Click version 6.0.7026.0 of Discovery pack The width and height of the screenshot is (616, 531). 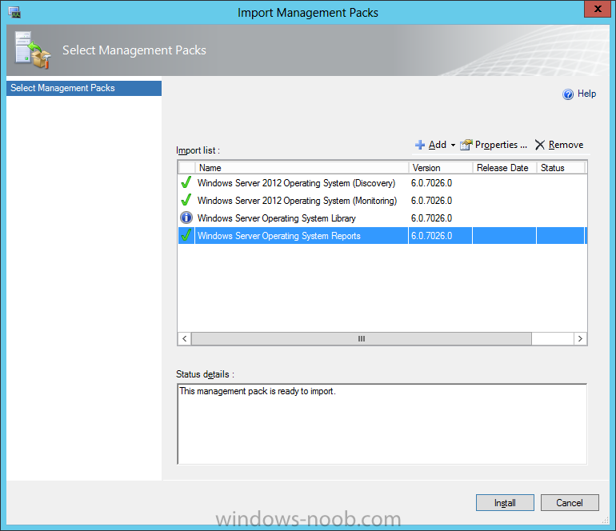point(431,183)
